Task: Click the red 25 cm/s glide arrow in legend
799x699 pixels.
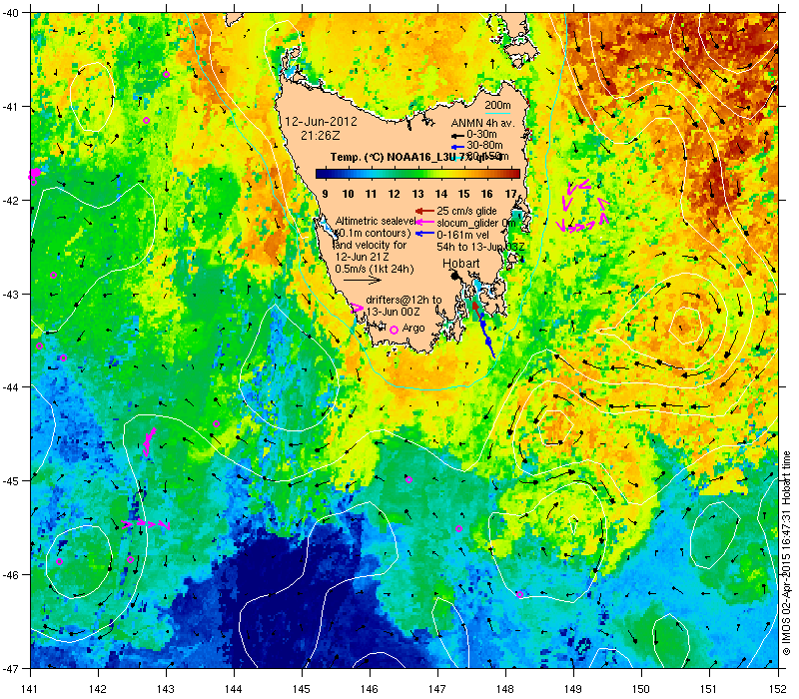Action: coord(424,211)
